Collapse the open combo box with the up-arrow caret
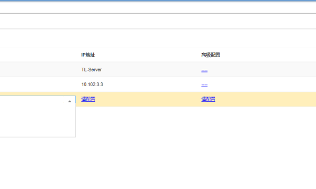Screen dimensions: 316x189 (x=70, y=101)
